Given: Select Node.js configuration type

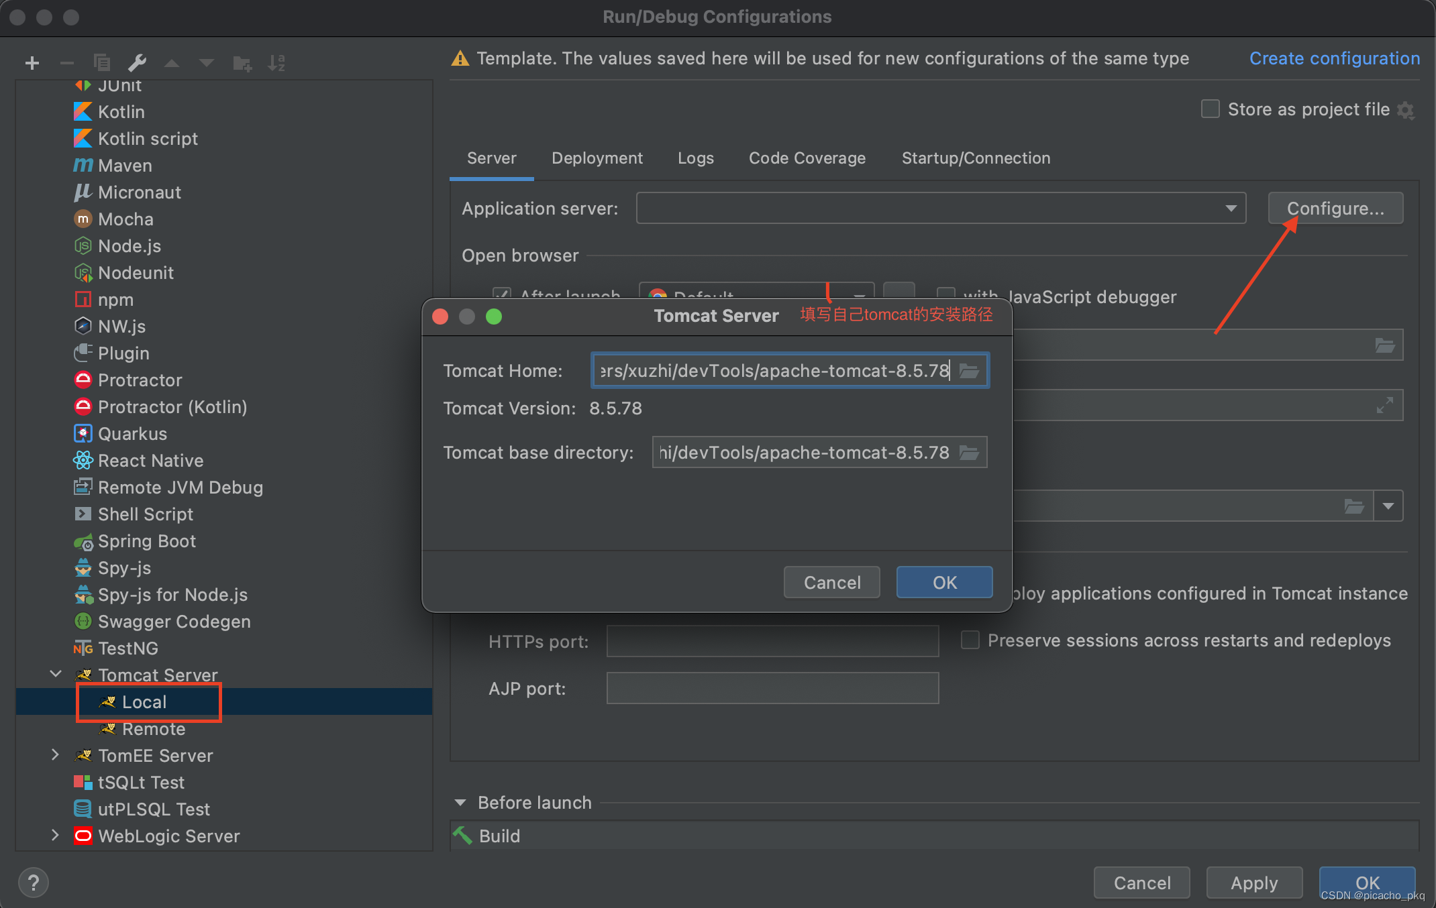Looking at the screenshot, I should tap(130, 245).
